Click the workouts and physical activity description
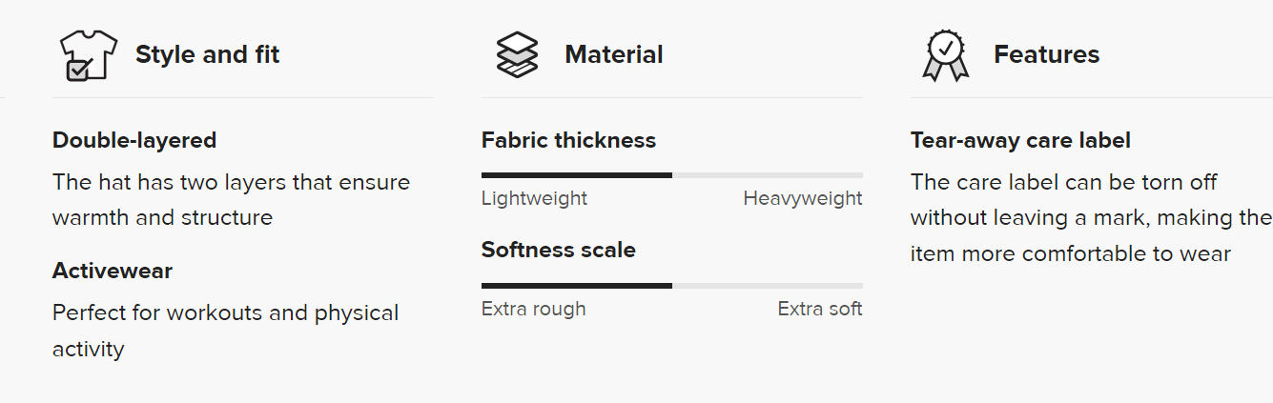Image resolution: width=1273 pixels, height=403 pixels. pyautogui.click(x=225, y=331)
